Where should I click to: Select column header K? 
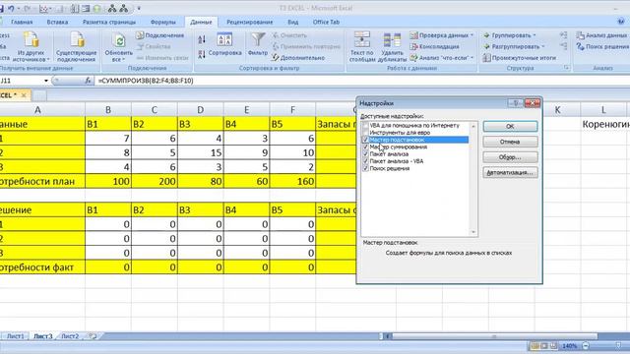557,110
